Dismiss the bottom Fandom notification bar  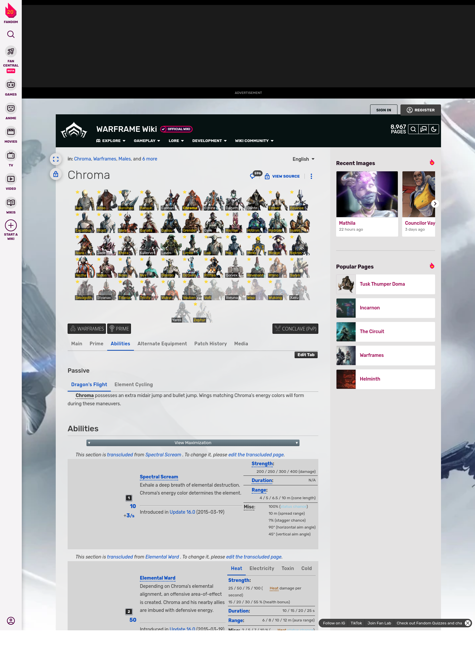[x=468, y=623]
